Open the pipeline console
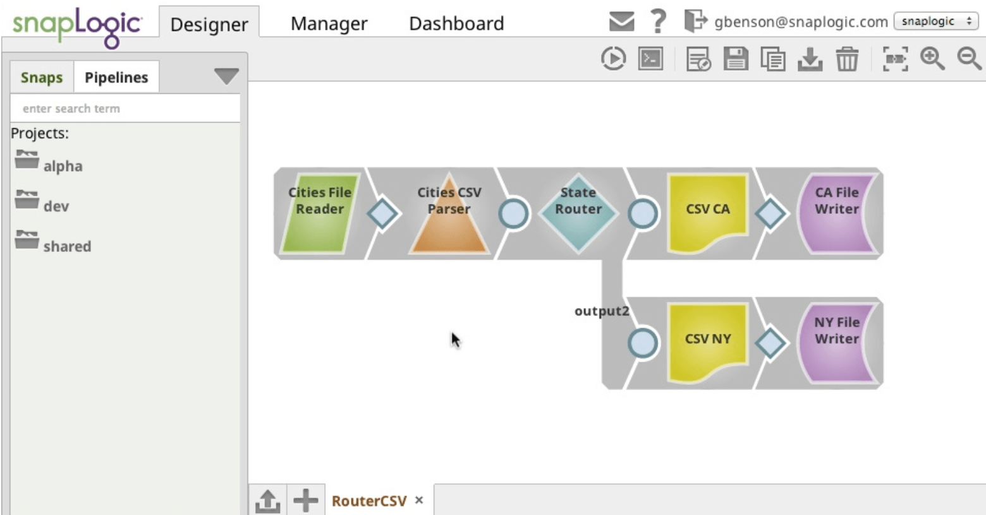This screenshot has height=515, width=986. click(x=650, y=59)
